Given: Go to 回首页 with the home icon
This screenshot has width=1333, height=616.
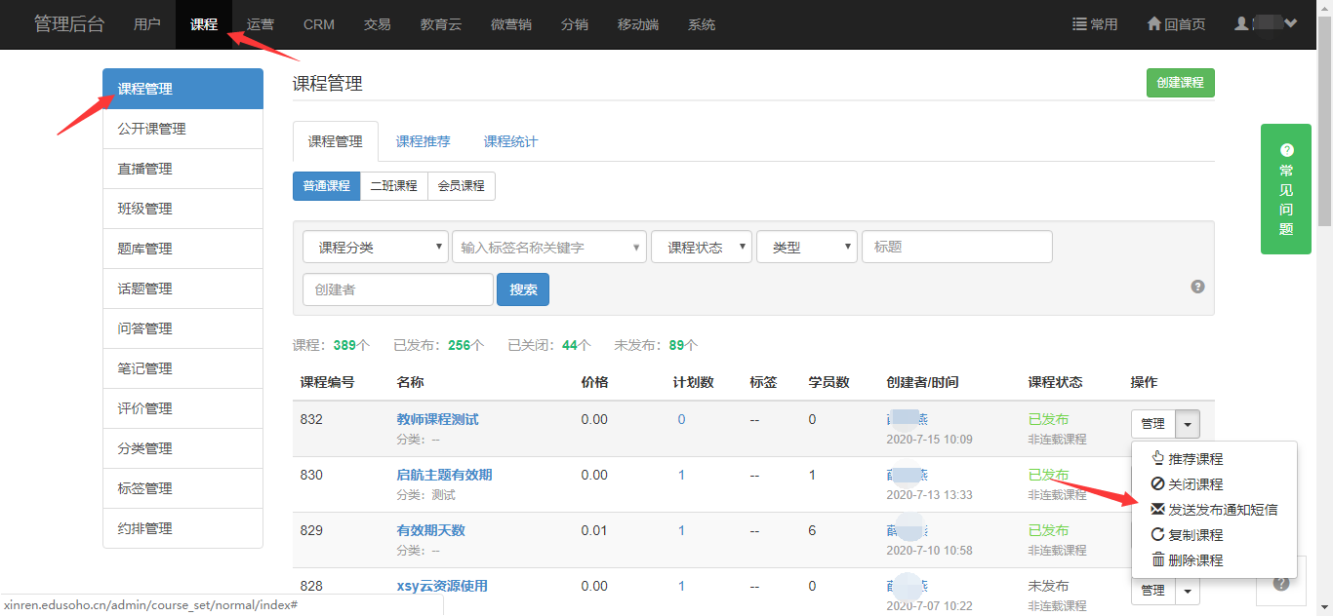Looking at the screenshot, I should coord(1154,24).
